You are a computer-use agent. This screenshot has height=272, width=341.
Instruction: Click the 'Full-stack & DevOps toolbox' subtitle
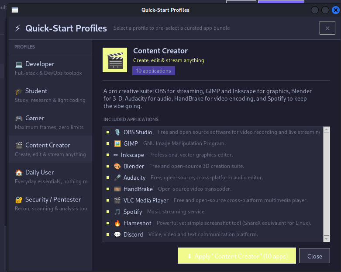(48, 73)
